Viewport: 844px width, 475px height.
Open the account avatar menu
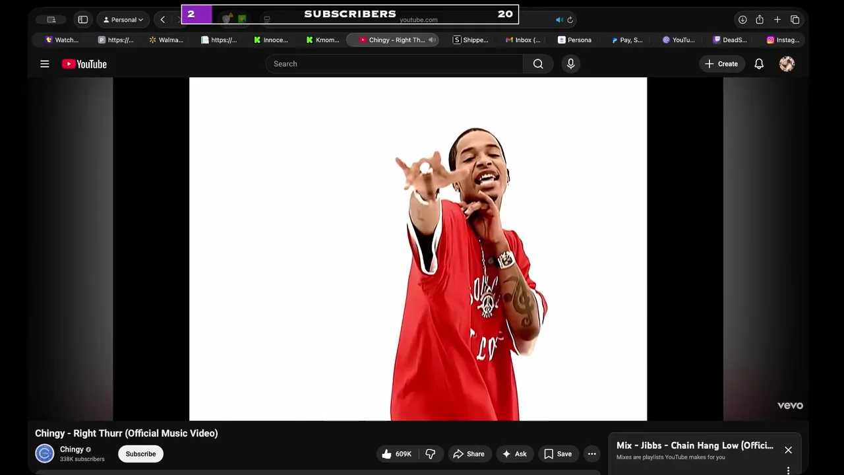[787, 64]
